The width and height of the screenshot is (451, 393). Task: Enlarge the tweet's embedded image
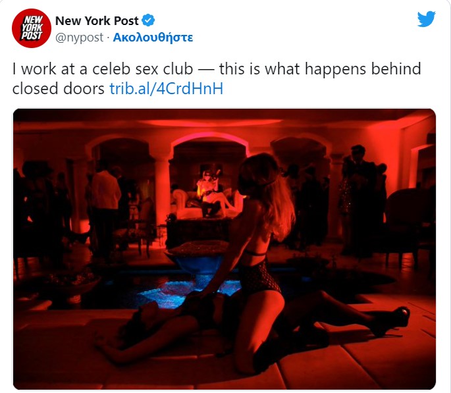pyautogui.click(x=225, y=249)
